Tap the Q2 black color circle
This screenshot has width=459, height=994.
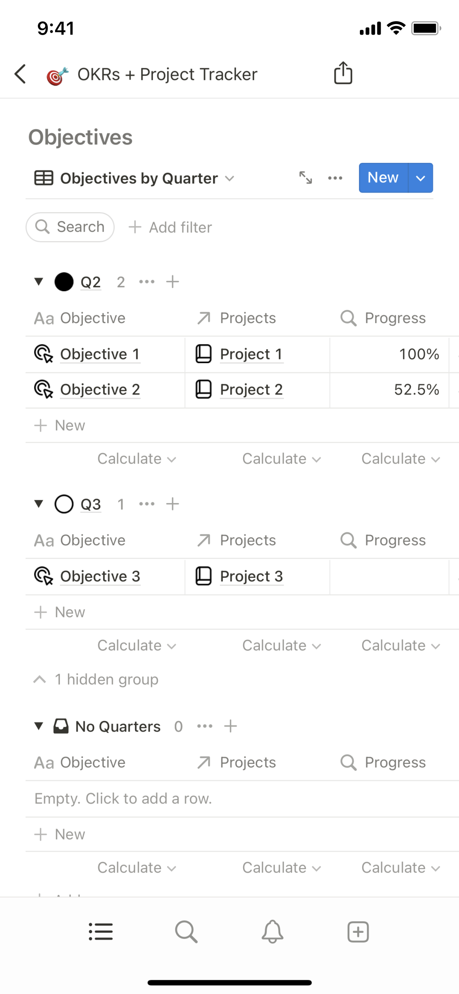point(64,282)
